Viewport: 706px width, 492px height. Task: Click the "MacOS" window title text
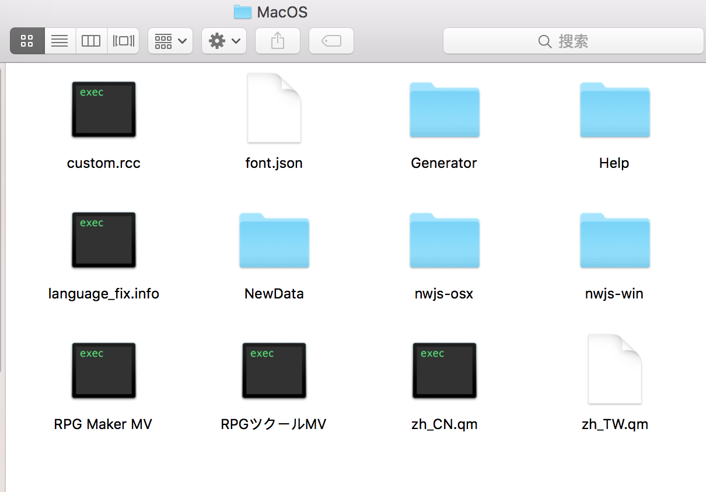pyautogui.click(x=282, y=12)
